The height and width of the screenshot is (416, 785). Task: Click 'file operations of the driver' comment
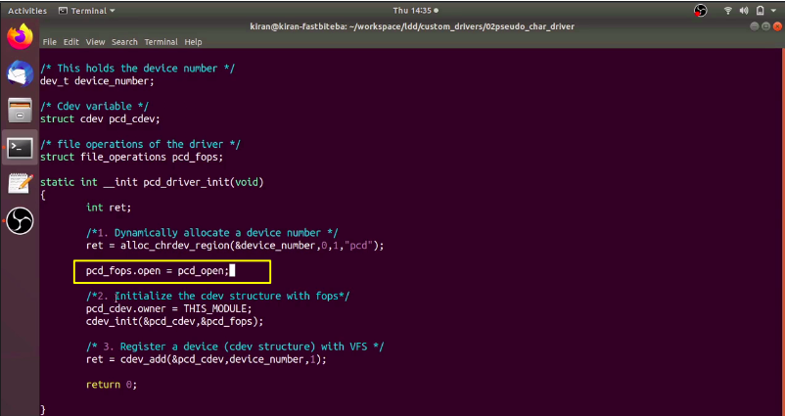pos(140,144)
